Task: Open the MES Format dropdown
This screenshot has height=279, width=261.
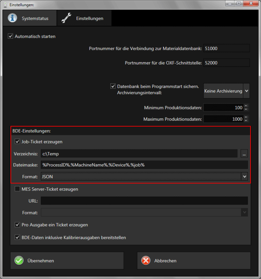Action: 144,213
